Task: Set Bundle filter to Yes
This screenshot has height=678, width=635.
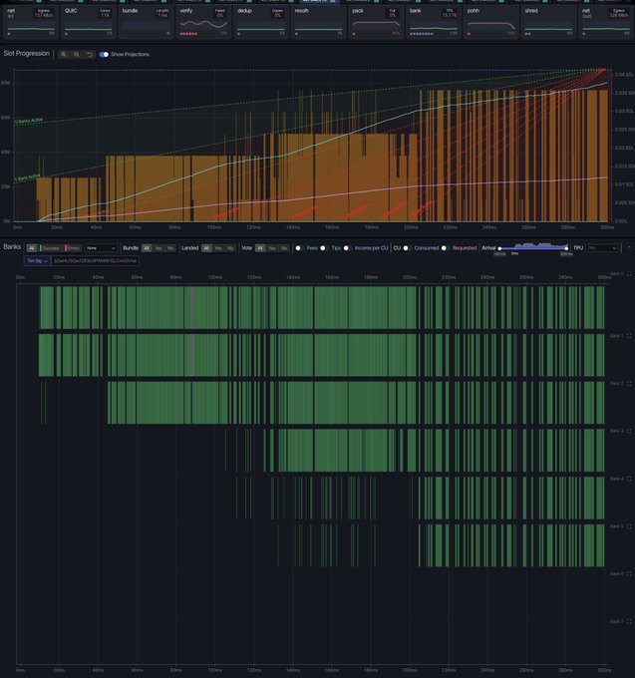Action: (159, 248)
